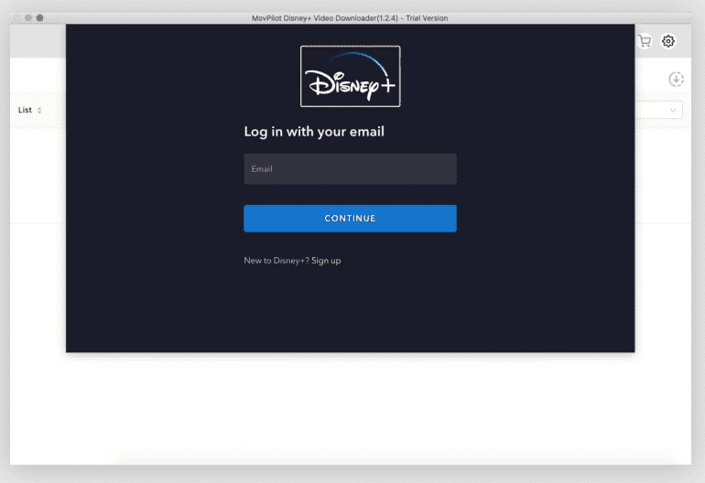Click the up-down sort arrows beside List

coord(39,111)
